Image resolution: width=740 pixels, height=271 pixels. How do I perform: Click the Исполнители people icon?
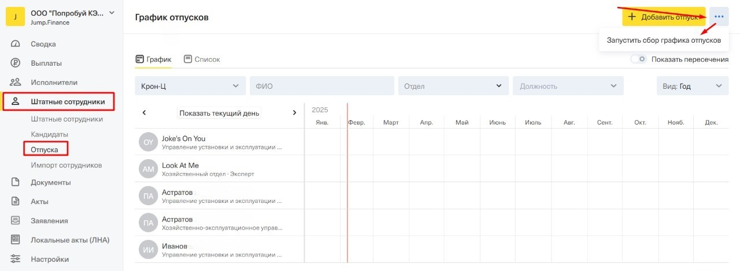16,82
